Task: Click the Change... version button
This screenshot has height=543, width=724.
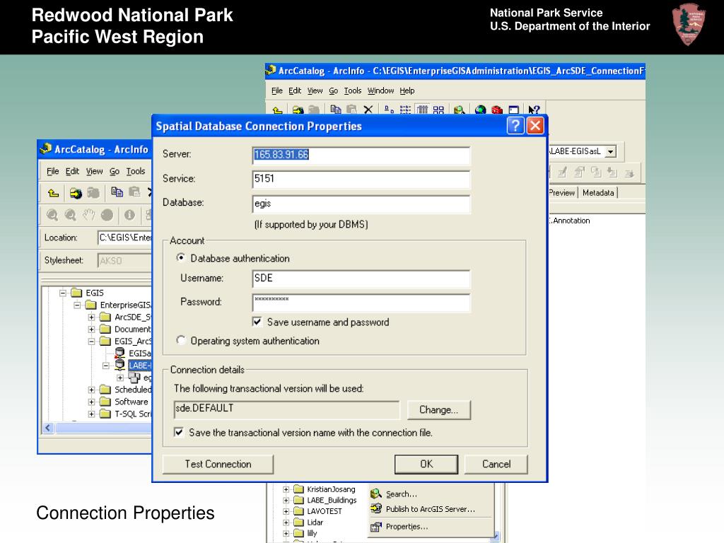Action: tap(438, 409)
